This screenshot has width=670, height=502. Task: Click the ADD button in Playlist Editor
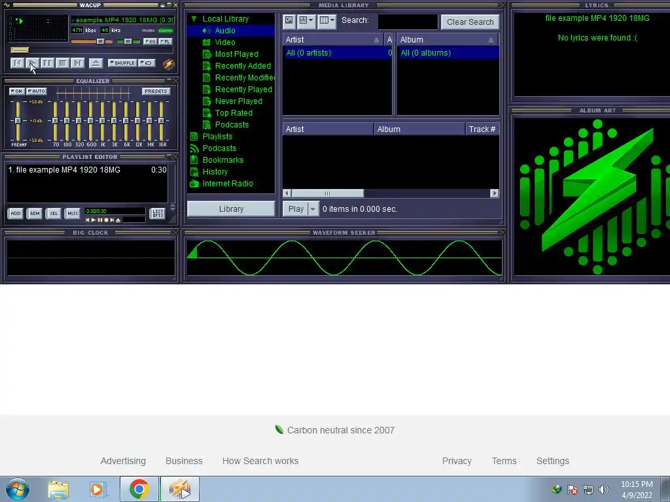point(16,214)
